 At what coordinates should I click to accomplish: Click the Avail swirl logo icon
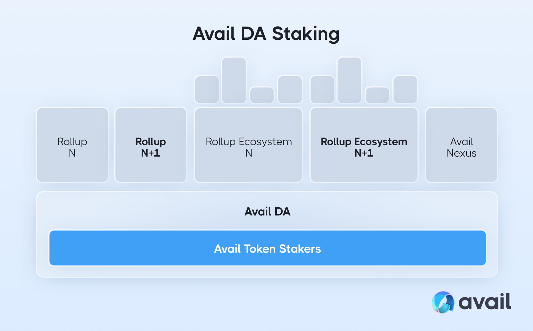coord(443,302)
